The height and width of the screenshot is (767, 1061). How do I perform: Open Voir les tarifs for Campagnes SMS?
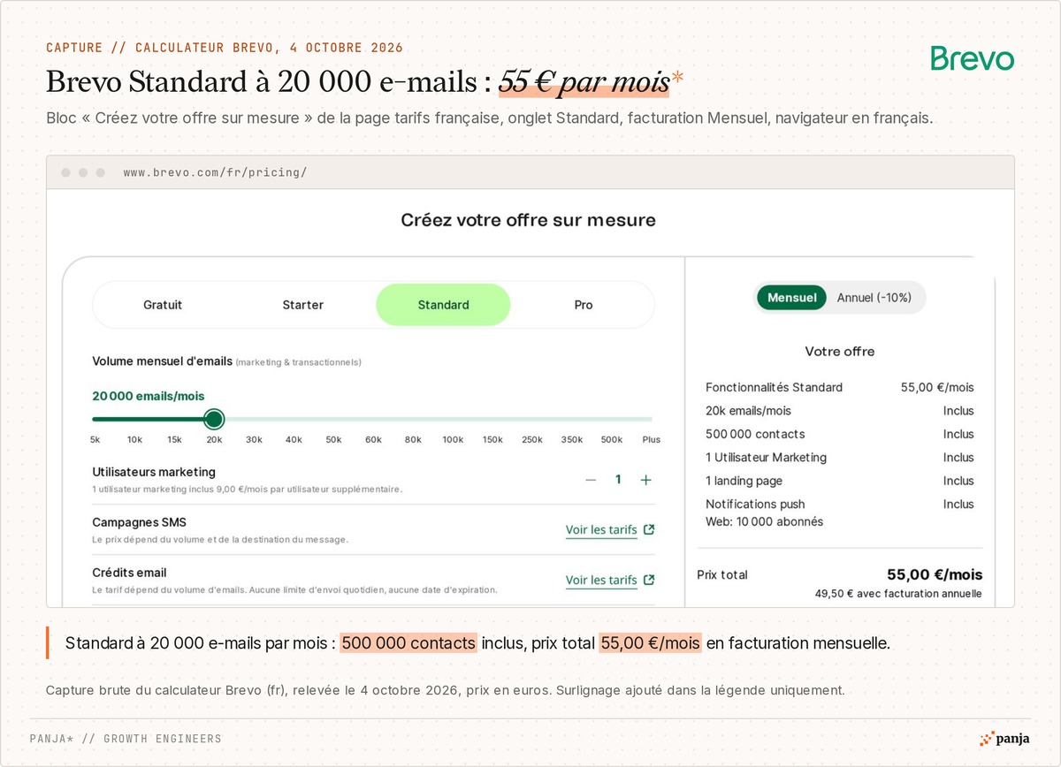click(x=601, y=530)
